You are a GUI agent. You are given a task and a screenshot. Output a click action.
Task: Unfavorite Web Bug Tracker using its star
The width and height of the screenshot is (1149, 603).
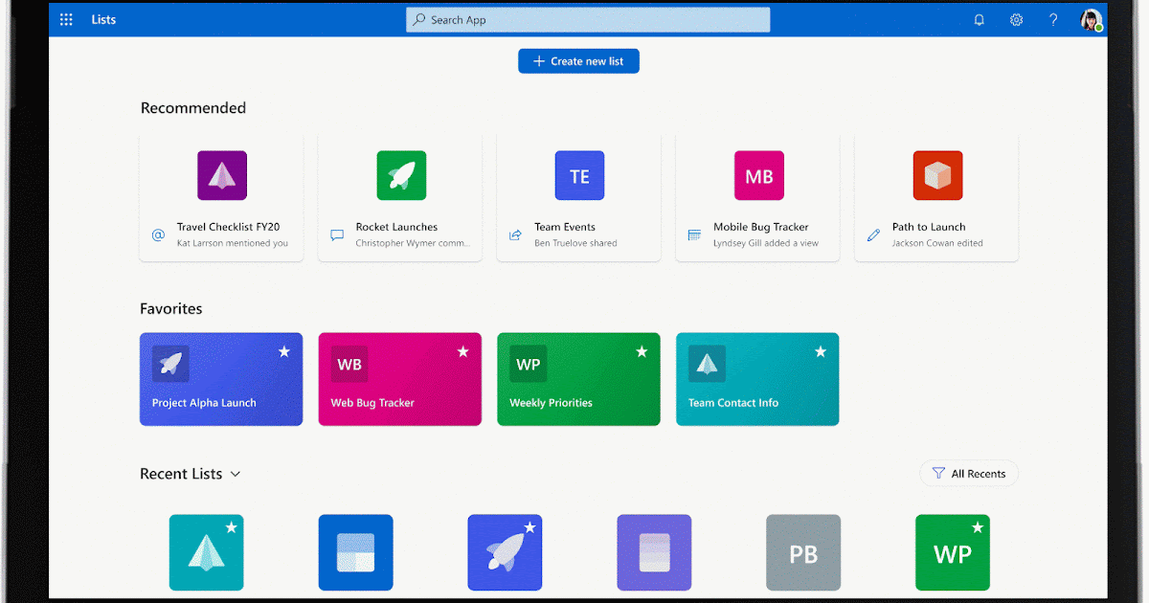[462, 352]
